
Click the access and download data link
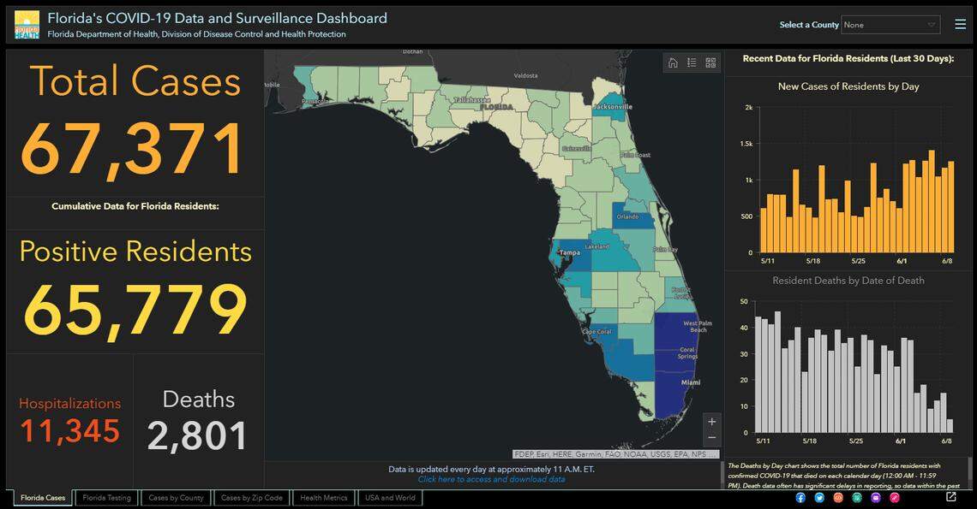[491, 479]
